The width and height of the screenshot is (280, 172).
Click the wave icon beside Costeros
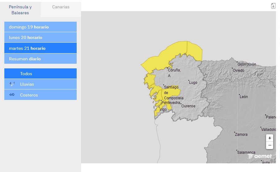[12, 95]
